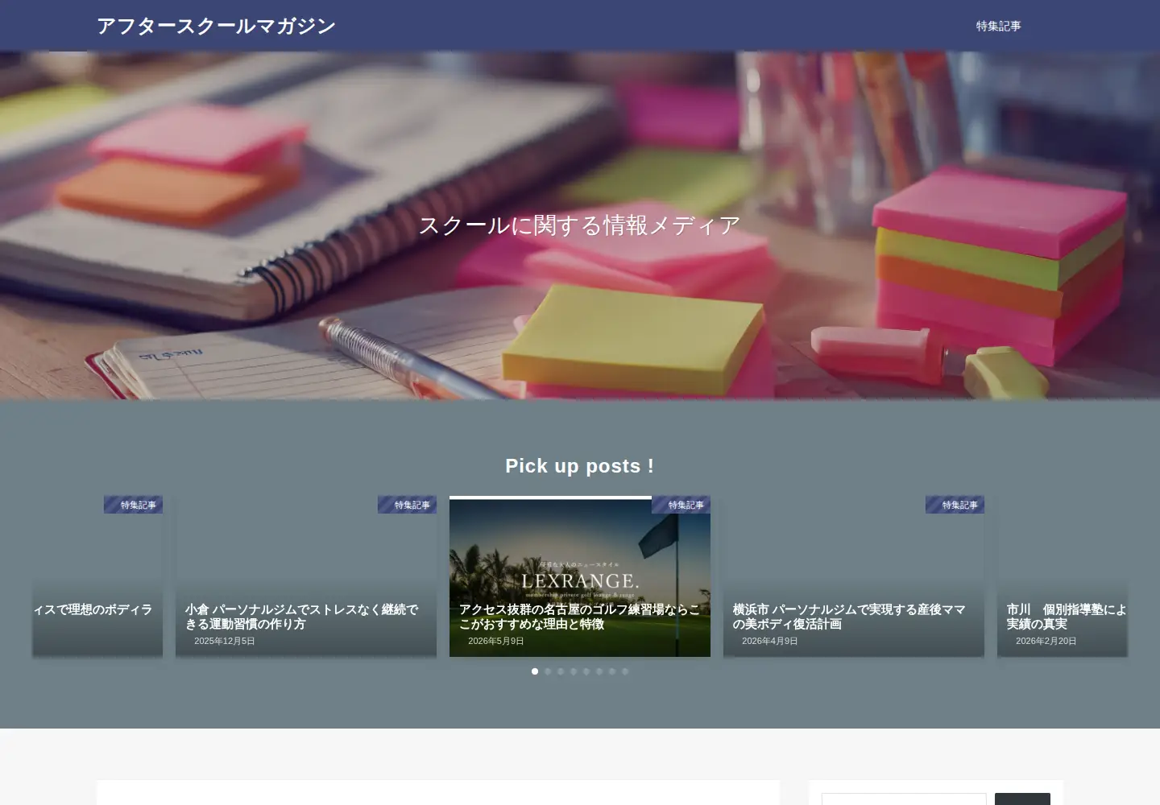1160x805 pixels.
Task: Click the date 2026年4月9日
Action: pyautogui.click(x=769, y=642)
